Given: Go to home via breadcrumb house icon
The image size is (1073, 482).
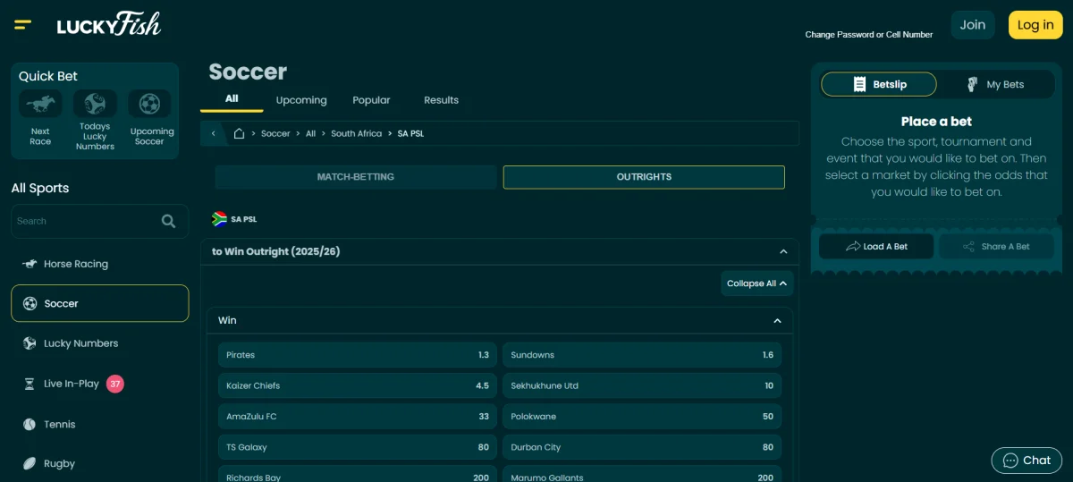Looking at the screenshot, I should coord(239,133).
